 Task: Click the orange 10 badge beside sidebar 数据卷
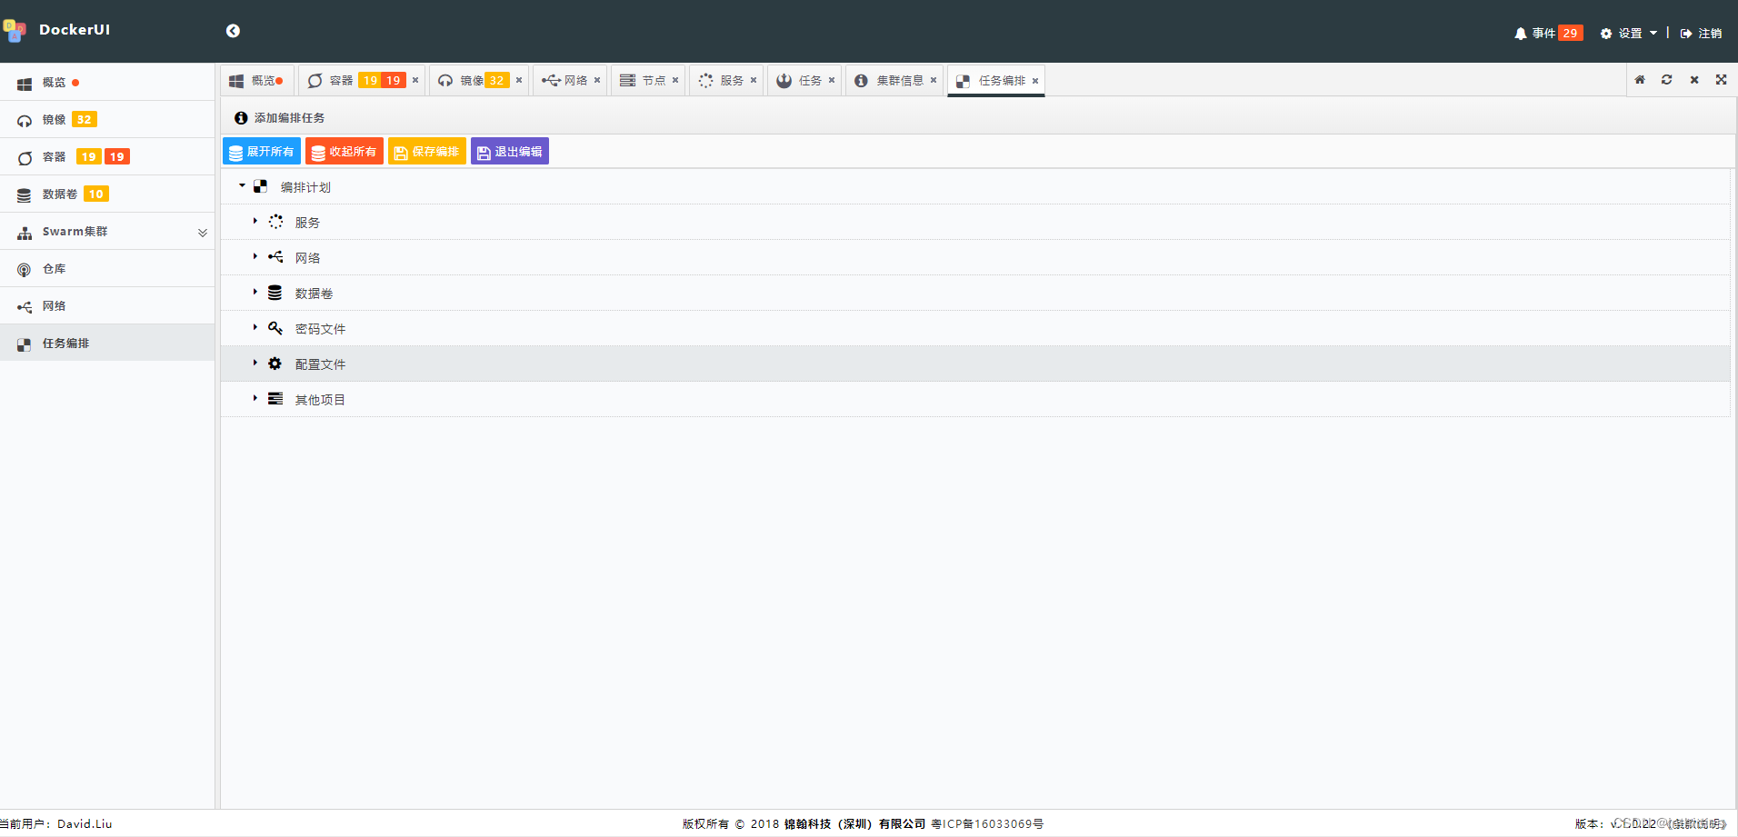point(96,194)
